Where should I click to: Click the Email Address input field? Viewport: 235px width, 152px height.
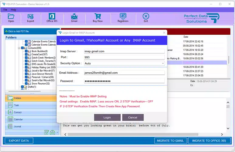[124, 73]
